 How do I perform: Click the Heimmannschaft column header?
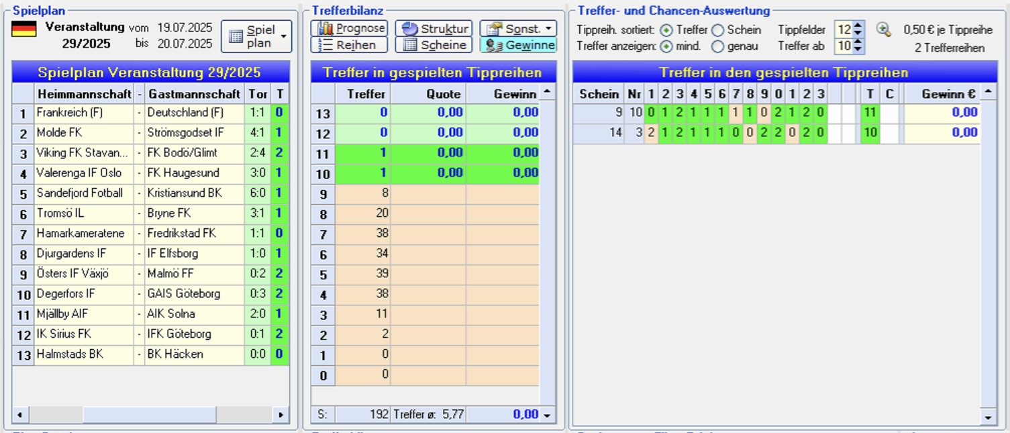[84, 93]
